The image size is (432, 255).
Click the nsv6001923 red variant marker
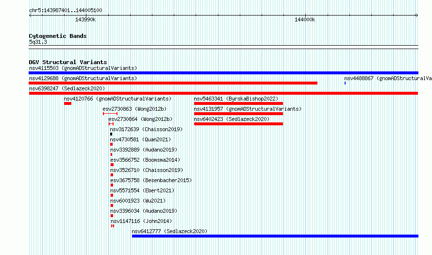112,205
